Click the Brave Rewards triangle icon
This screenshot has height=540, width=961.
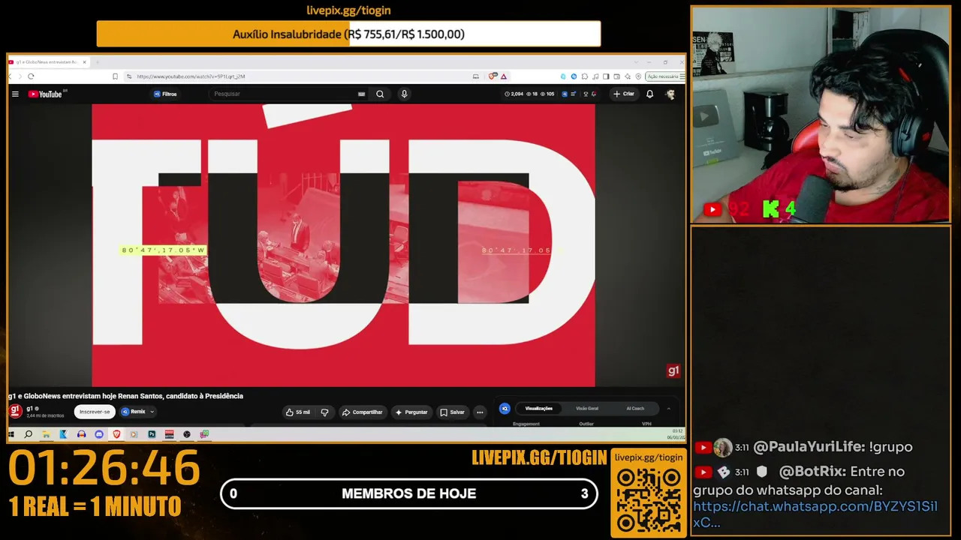coord(504,76)
